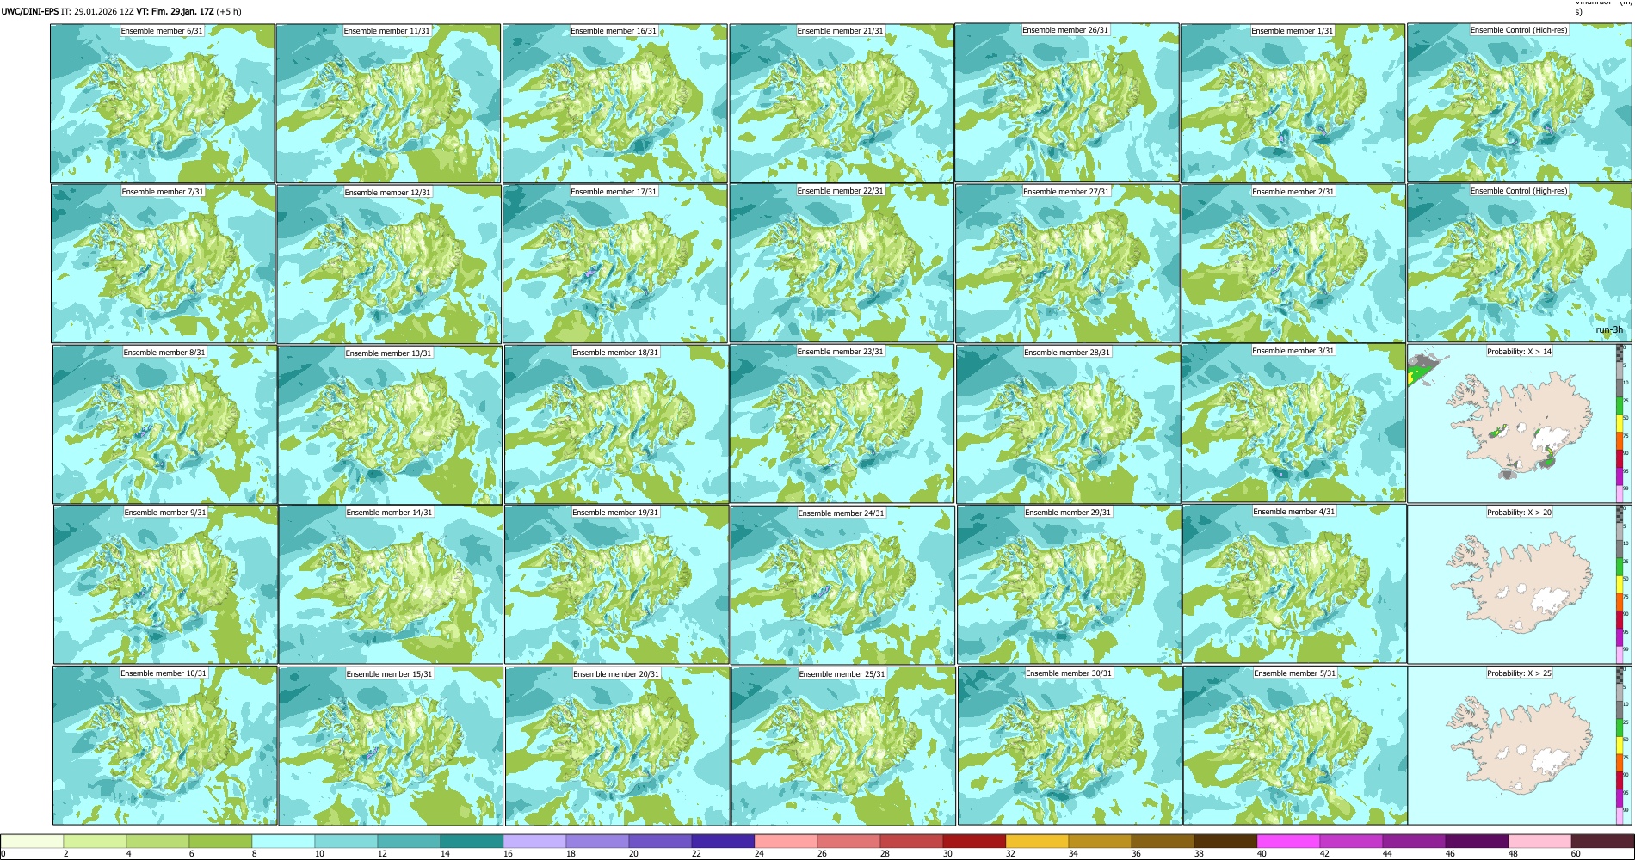Pick the dark red 30–32 legend swatch
The width and height of the screenshot is (1635, 860).
[x=974, y=841]
